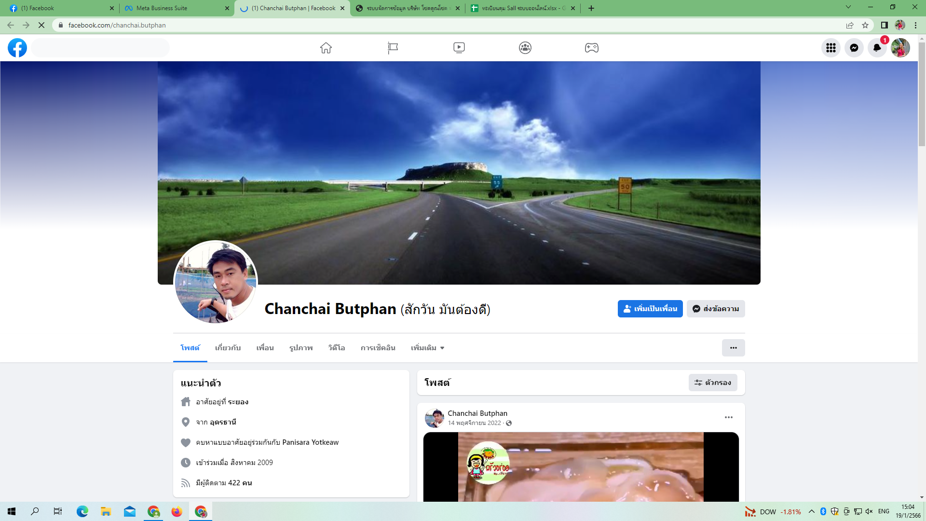
Task: Open the Watch video icon
Action: click(x=459, y=48)
